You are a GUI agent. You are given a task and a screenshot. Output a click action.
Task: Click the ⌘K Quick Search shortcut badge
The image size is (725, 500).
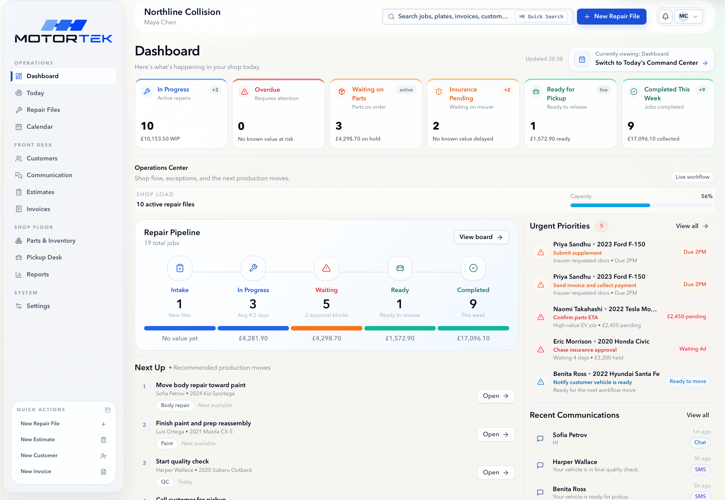click(541, 17)
